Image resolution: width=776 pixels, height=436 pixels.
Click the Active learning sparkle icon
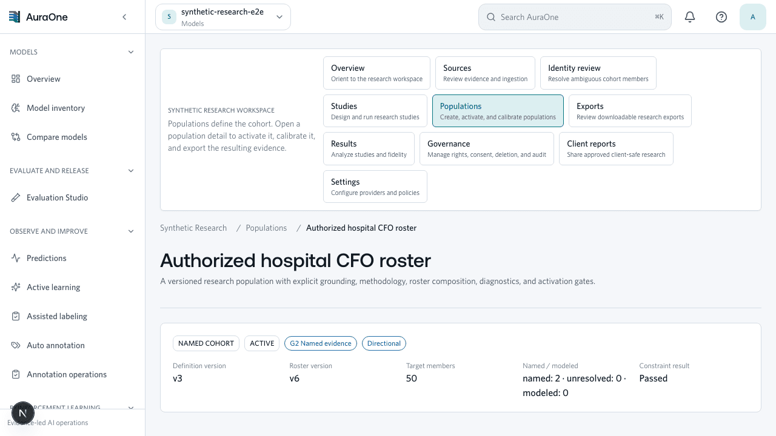16,287
